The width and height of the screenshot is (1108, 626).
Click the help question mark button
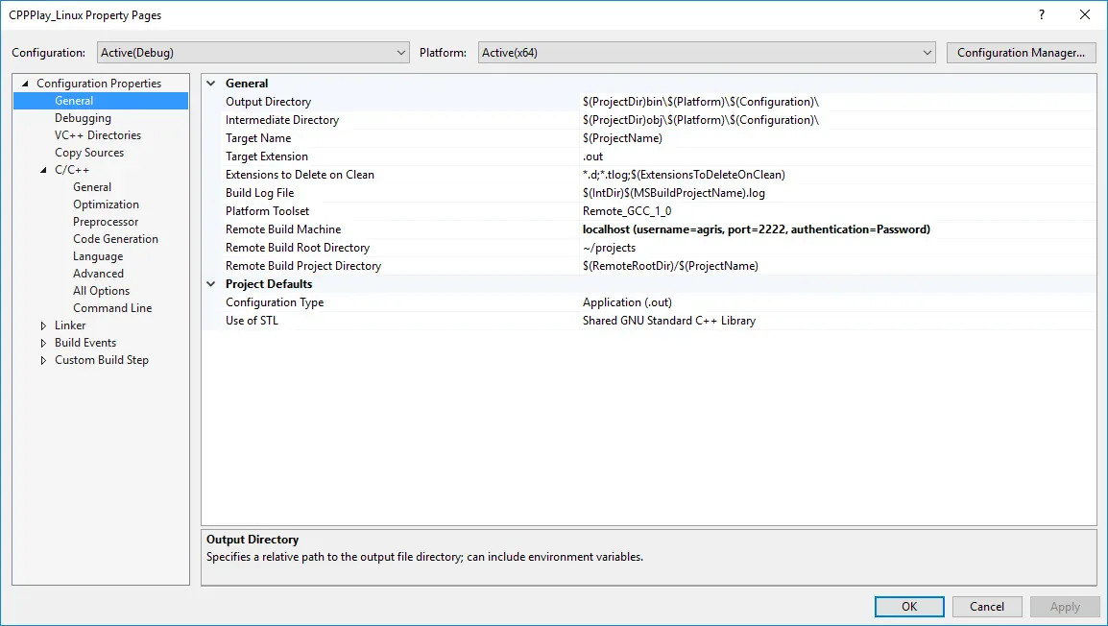(1042, 14)
